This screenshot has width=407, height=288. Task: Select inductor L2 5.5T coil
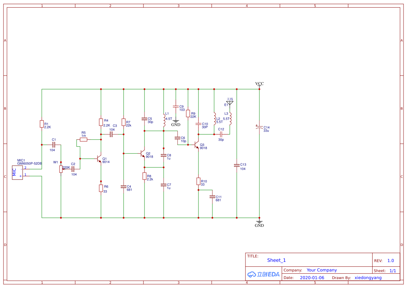pos(214,119)
